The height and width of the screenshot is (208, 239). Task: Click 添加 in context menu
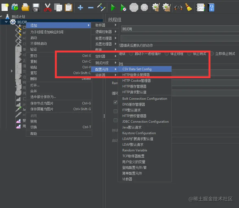point(59,25)
